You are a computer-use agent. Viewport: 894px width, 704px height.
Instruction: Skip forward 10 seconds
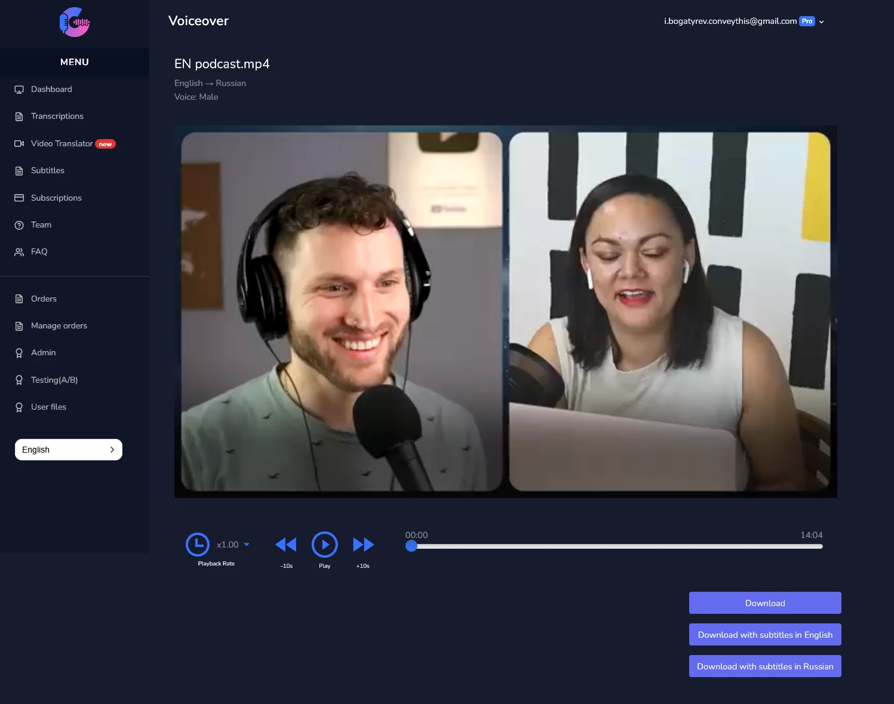pyautogui.click(x=363, y=545)
